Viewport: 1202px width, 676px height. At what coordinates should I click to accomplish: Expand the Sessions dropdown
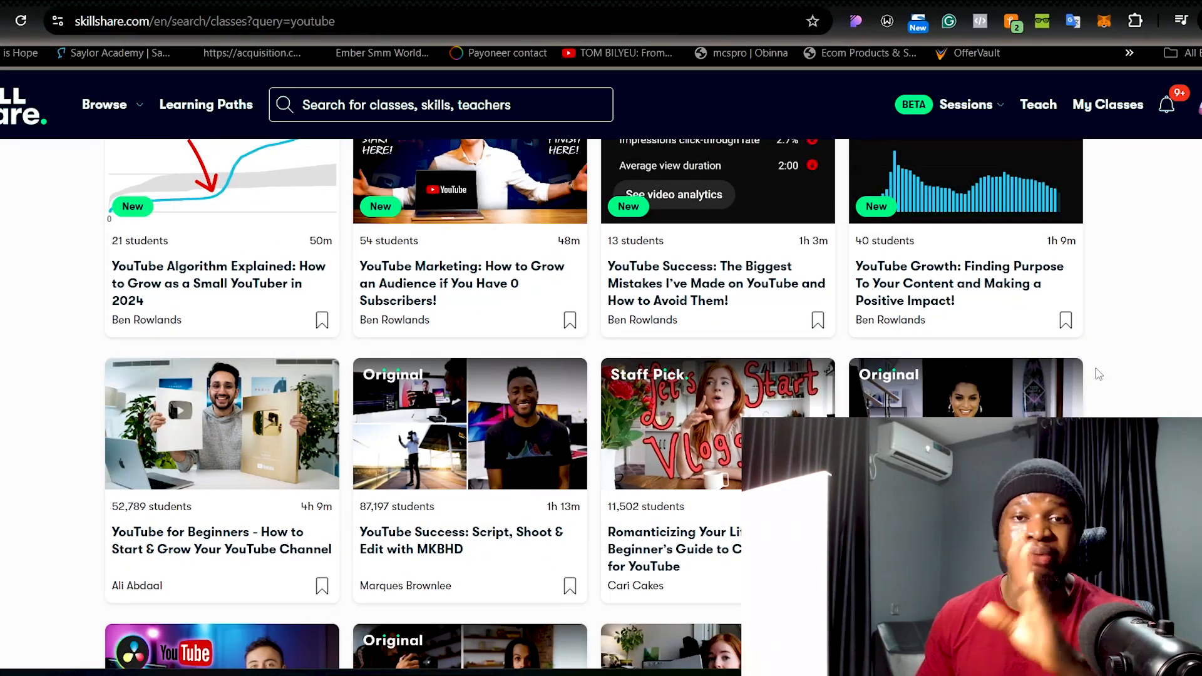pos(972,105)
